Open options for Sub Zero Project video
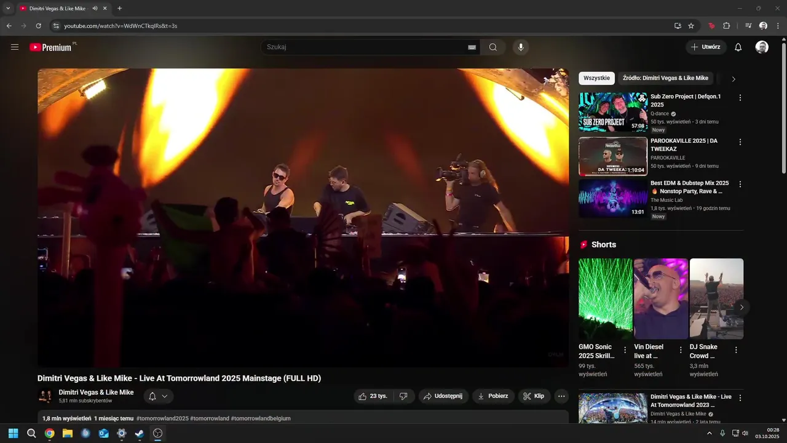 (740, 98)
